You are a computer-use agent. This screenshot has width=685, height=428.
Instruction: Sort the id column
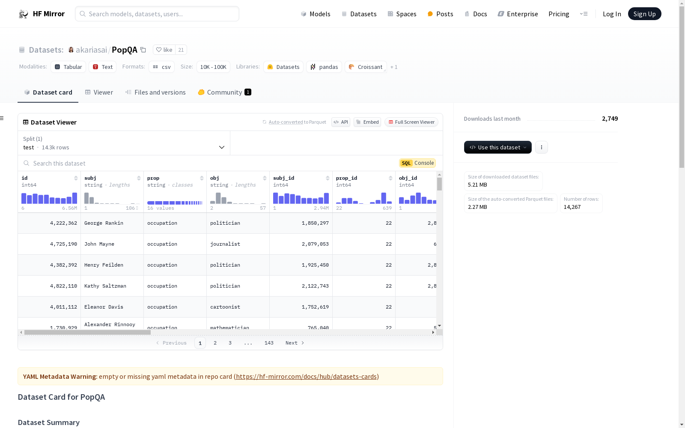click(76, 178)
